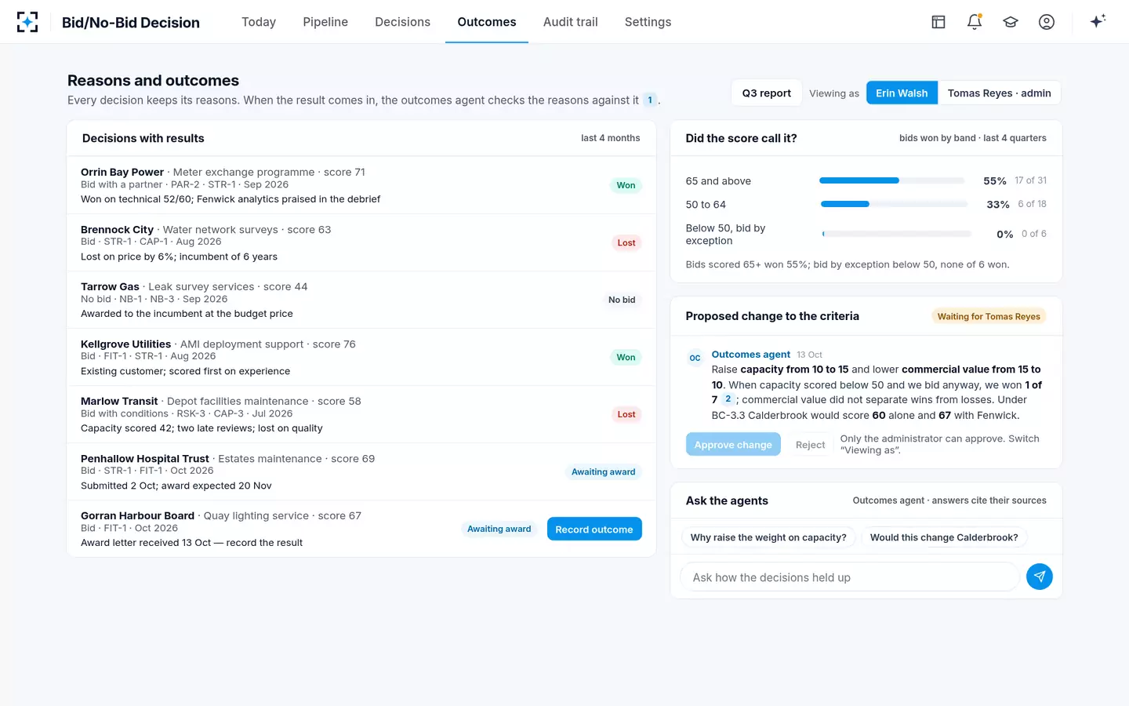Go to the Settings tab
Image resolution: width=1129 pixels, height=706 pixels.
tap(648, 22)
